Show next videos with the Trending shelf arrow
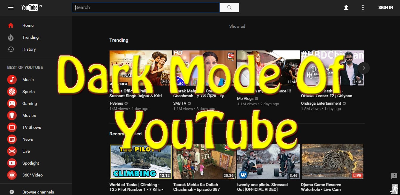 [x=364, y=68]
